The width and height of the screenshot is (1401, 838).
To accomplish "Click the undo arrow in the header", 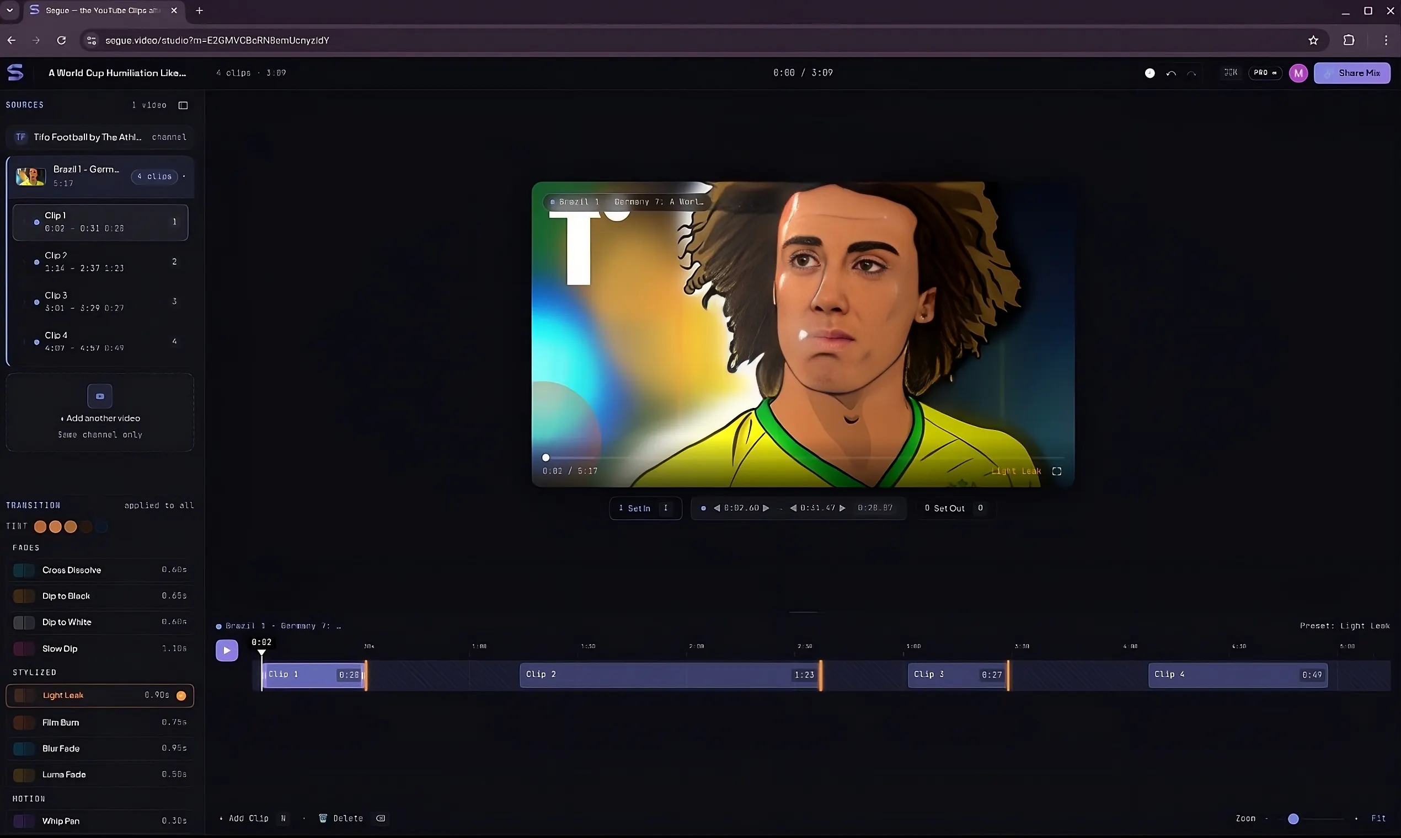I will click(x=1171, y=73).
